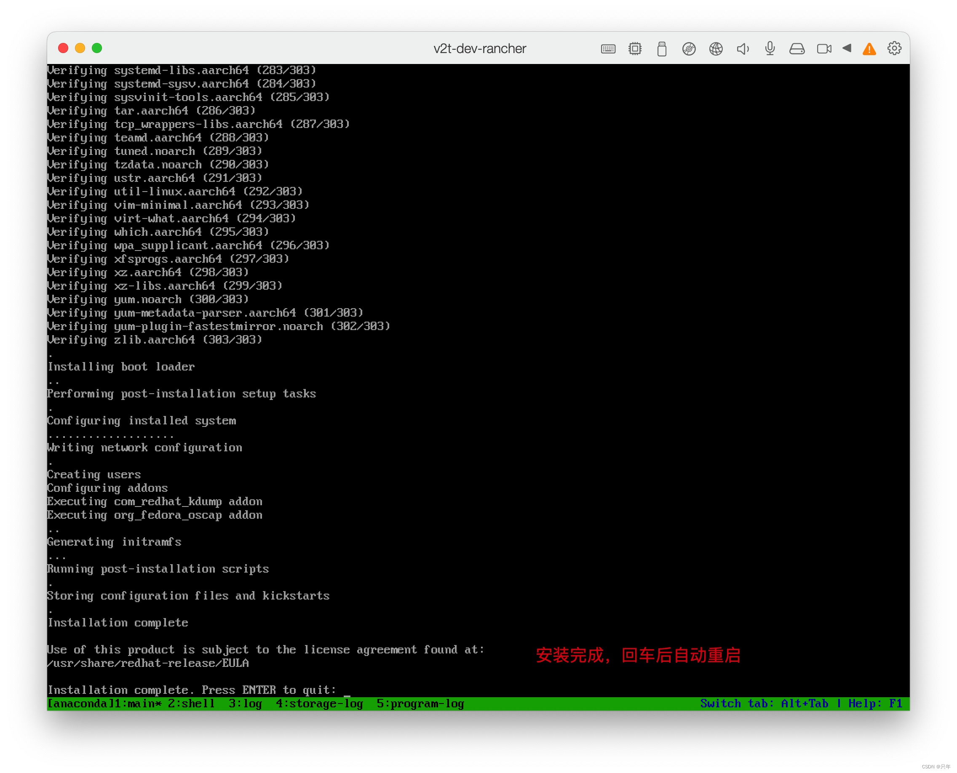Click the Help: F1 hint

[875, 704]
